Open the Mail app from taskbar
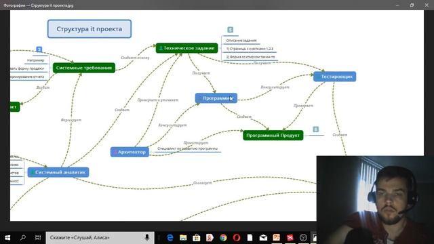434x244 pixels. pyautogui.click(x=263, y=238)
